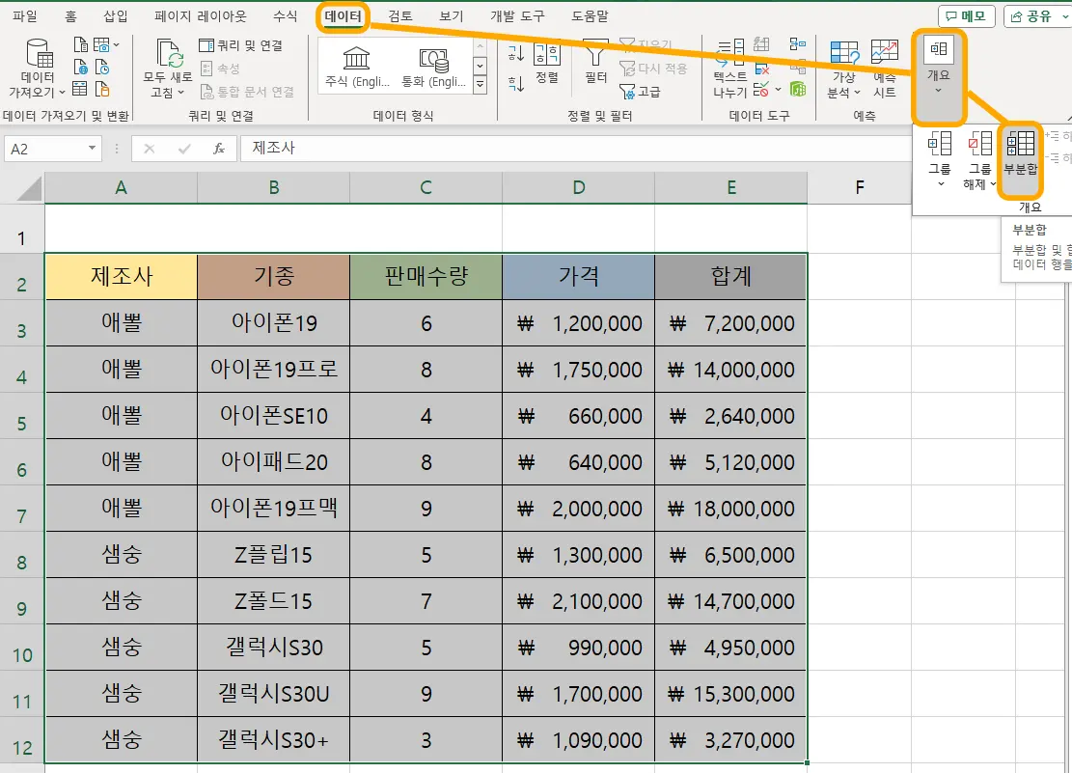Click the From Table/Range icon
The width and height of the screenshot is (1072, 773).
coord(81,89)
